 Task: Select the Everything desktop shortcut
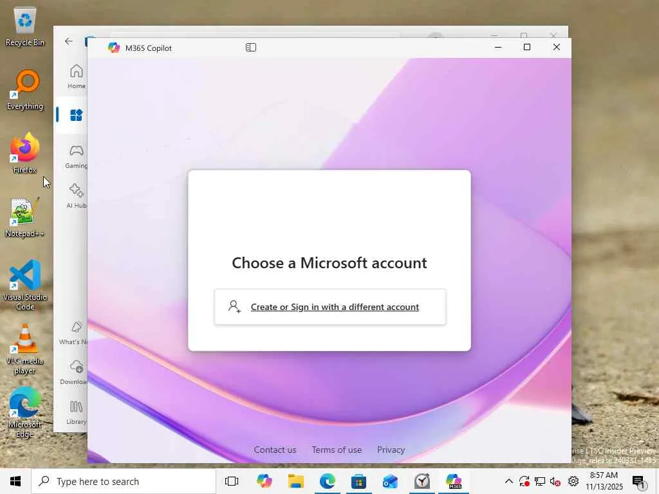(25, 90)
